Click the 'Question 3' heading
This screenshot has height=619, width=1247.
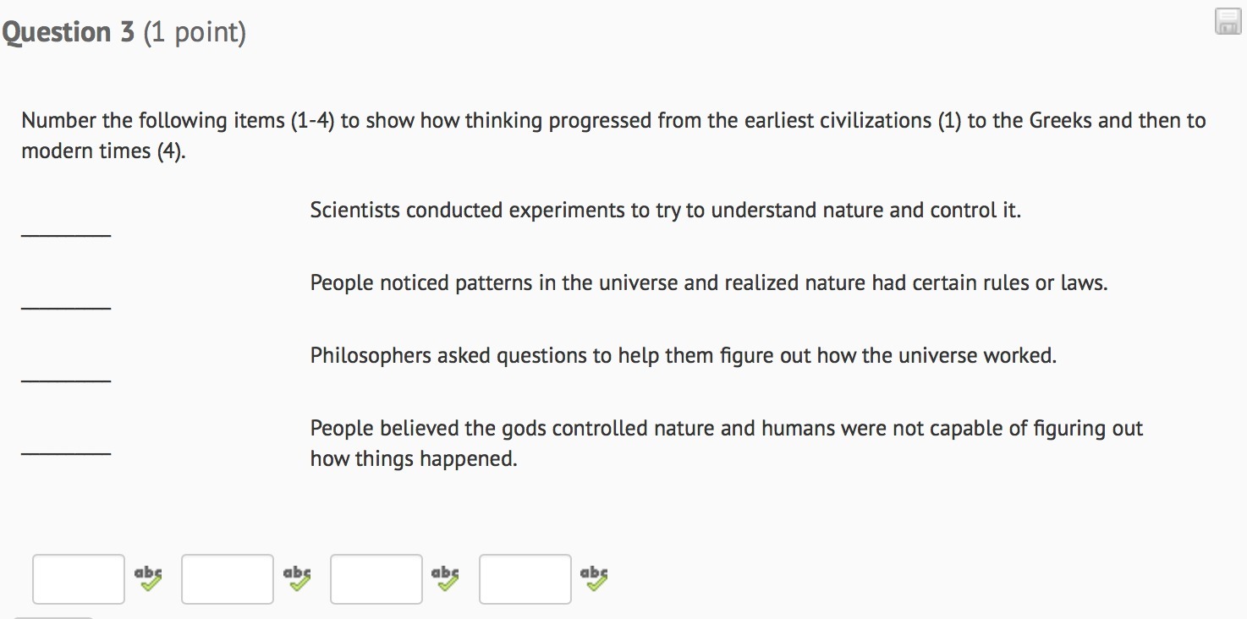[x=69, y=33]
